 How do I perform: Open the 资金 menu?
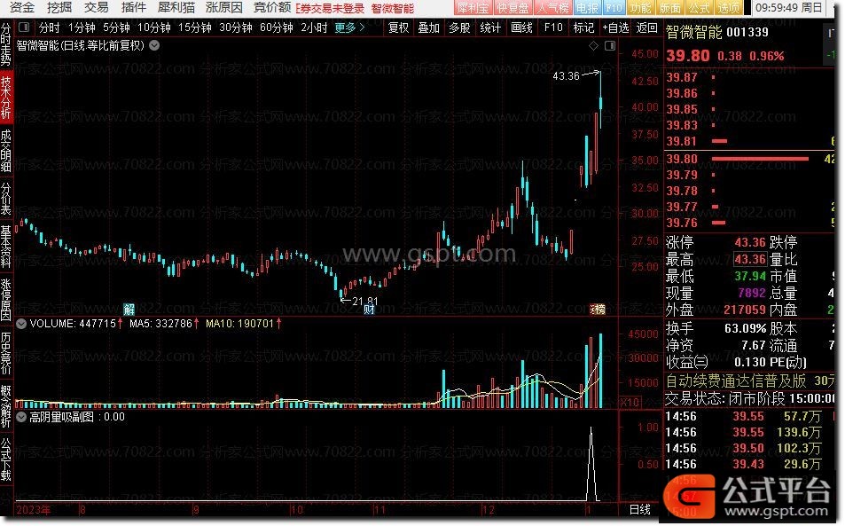coord(22,8)
